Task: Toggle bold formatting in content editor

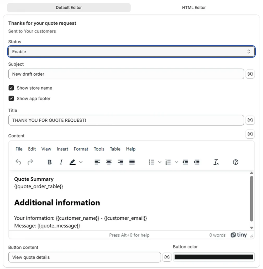Action: tap(49, 162)
